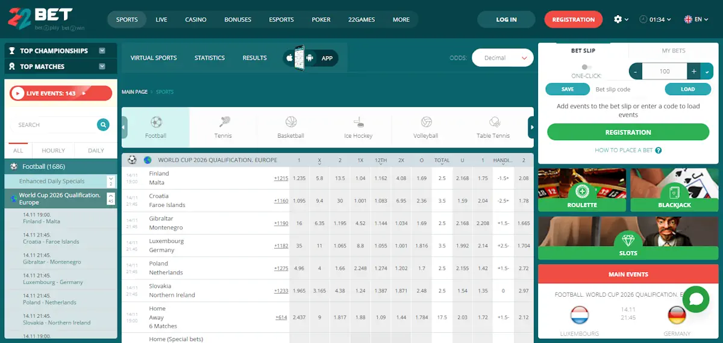Click the Blackjack cards icon

(x=675, y=192)
